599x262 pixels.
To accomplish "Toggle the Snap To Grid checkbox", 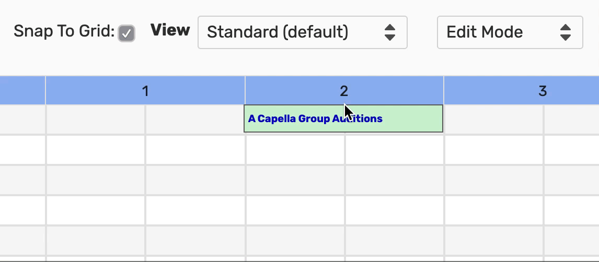I will click(126, 33).
